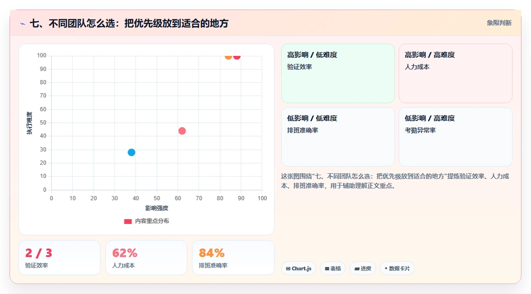Click the 考勤异常率 text
This screenshot has height=294, width=531.
click(x=420, y=130)
